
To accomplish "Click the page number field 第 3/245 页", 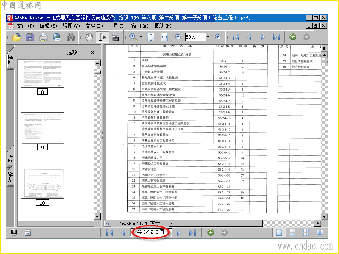I will coord(151,232).
